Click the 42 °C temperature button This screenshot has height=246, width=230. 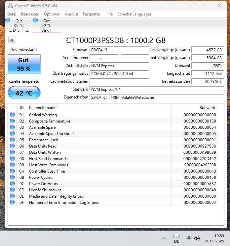[x=24, y=93]
